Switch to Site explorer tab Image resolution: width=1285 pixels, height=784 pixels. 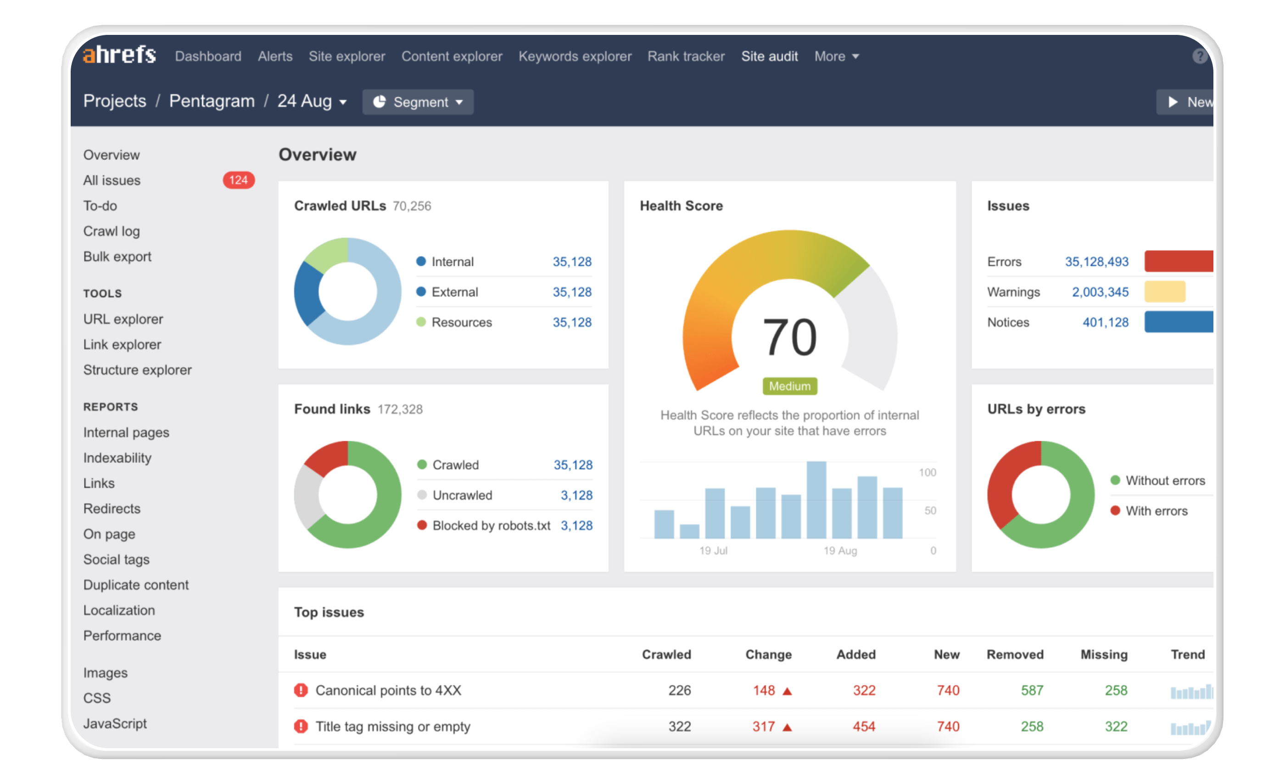(x=347, y=56)
